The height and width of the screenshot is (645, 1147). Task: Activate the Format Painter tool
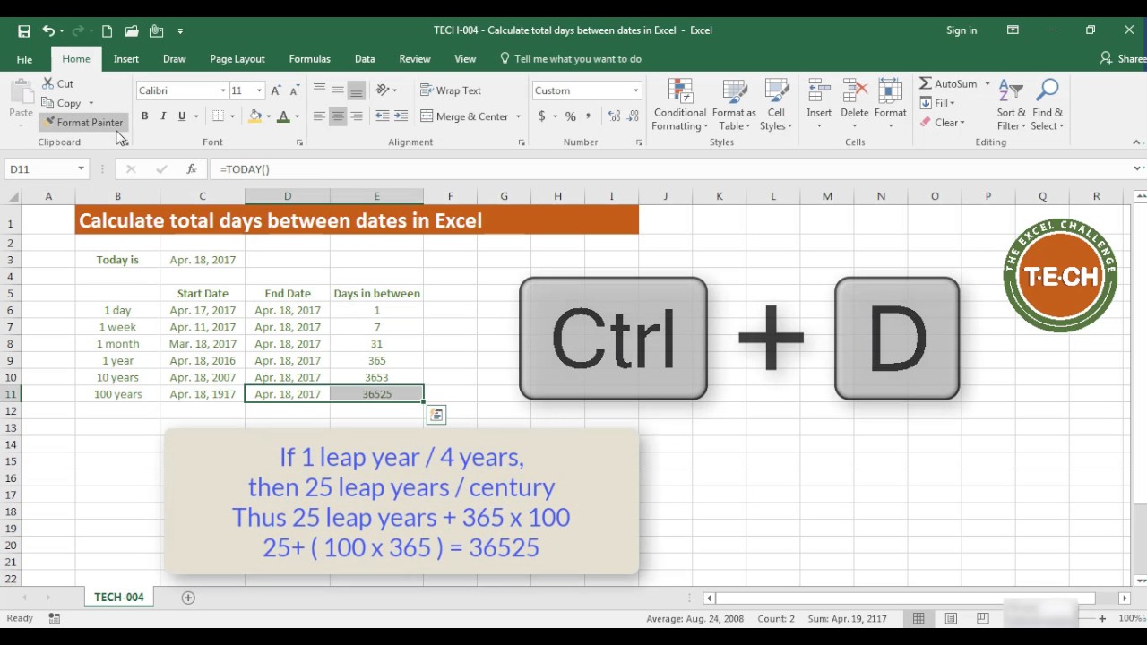tap(82, 122)
